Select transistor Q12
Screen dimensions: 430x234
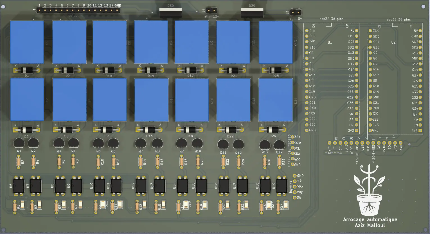pos(238,145)
